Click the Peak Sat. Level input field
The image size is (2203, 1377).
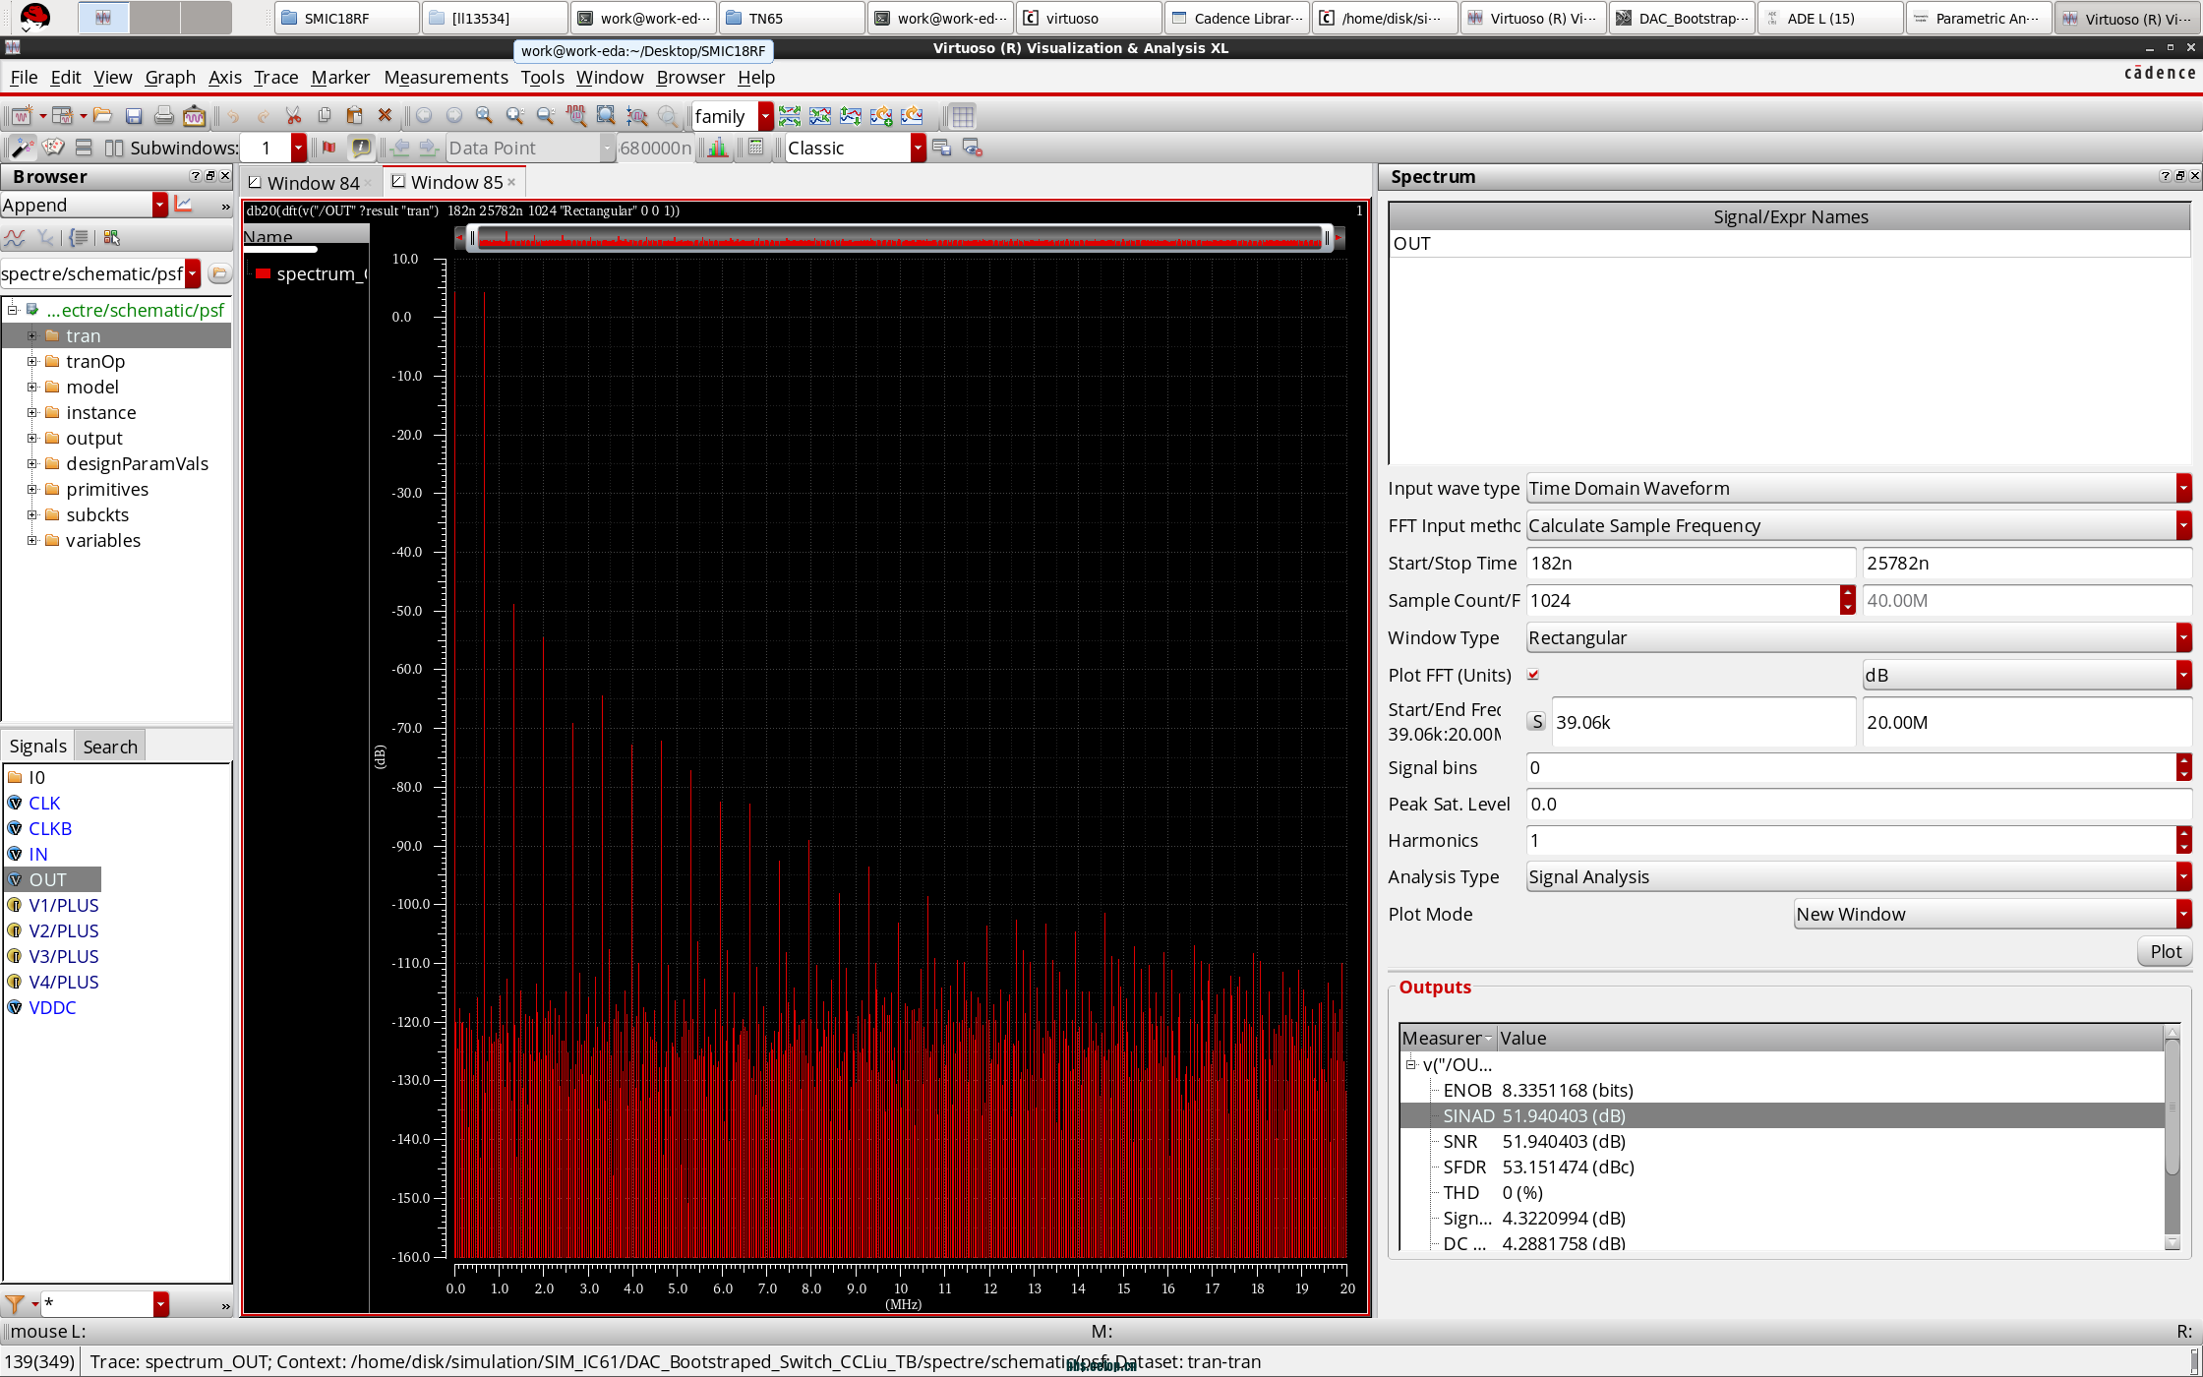1859,804
